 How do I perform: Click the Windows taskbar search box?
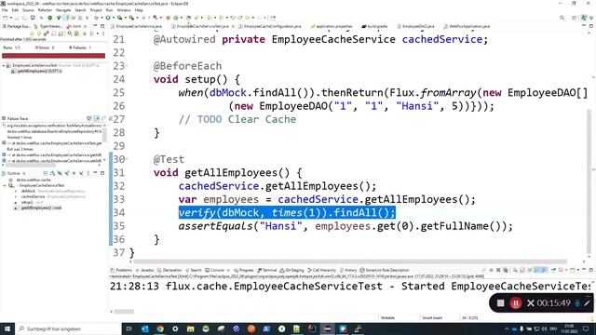[x=68, y=328]
